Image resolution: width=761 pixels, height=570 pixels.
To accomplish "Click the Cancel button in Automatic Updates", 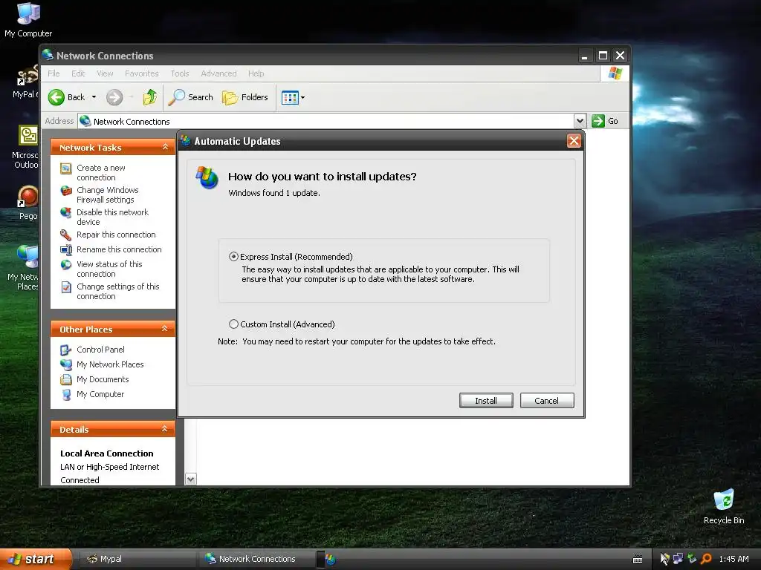I will (x=546, y=401).
